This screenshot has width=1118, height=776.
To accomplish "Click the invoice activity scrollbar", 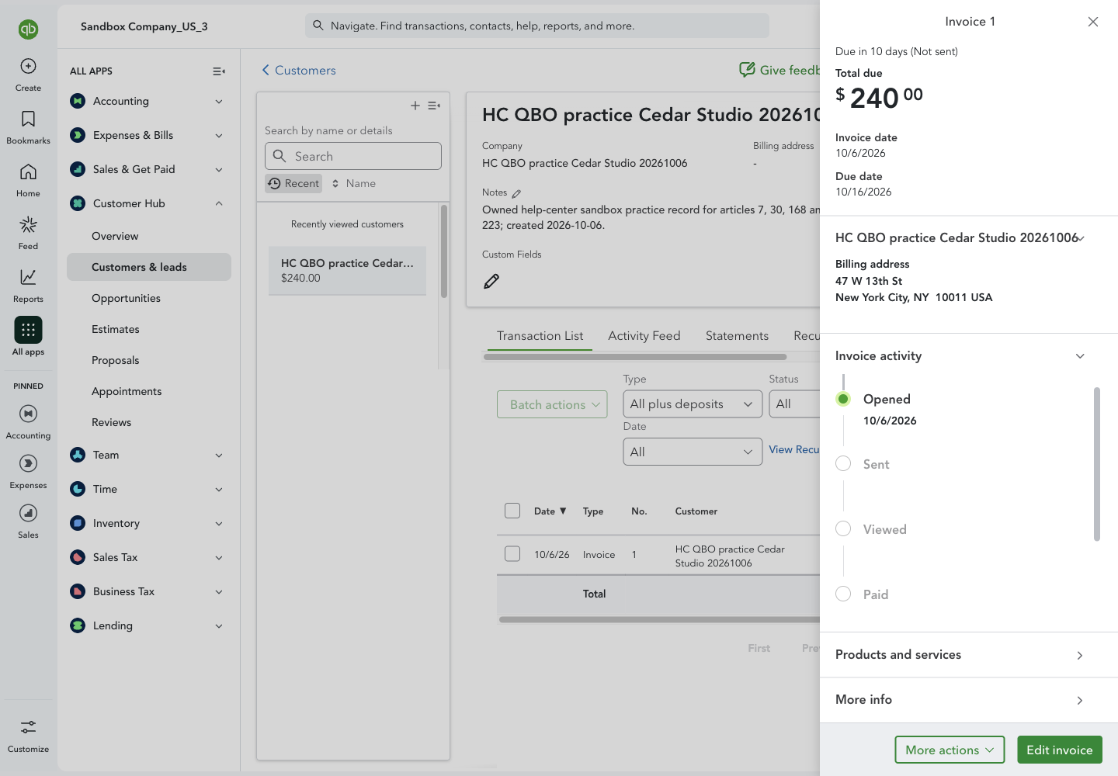I will (1097, 464).
